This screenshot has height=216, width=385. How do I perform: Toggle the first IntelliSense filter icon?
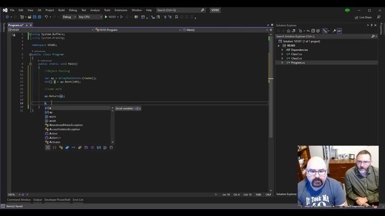(x=48, y=148)
